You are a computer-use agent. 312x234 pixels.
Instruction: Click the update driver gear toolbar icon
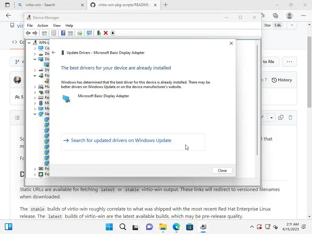(x=80, y=33)
